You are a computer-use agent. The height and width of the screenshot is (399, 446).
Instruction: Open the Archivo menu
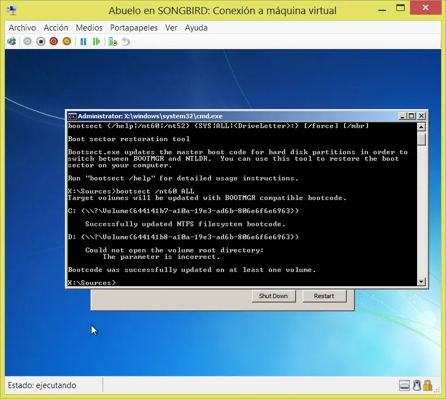click(x=22, y=28)
